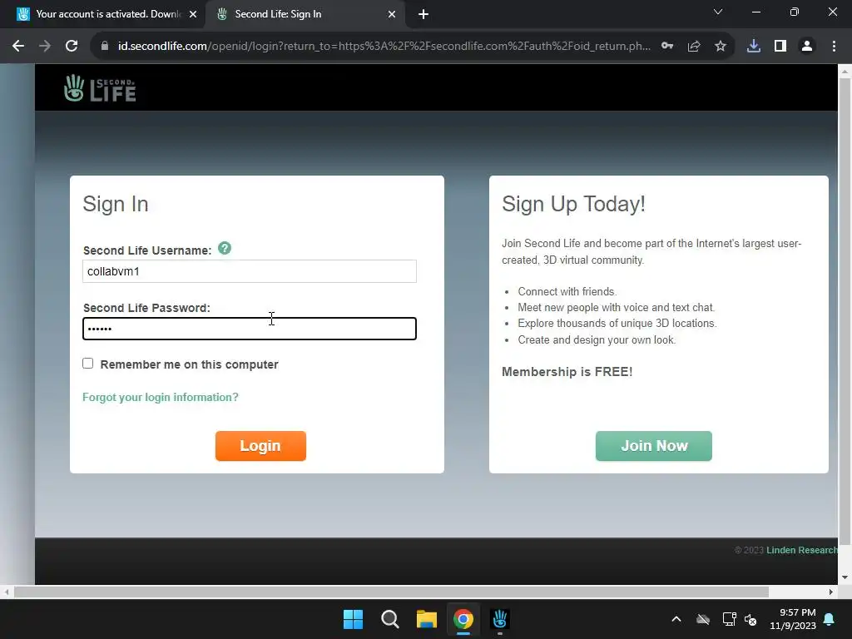Viewport: 852px width, 639px height.
Task: Click 'Second Life Password:' label
Action: pyautogui.click(x=146, y=308)
